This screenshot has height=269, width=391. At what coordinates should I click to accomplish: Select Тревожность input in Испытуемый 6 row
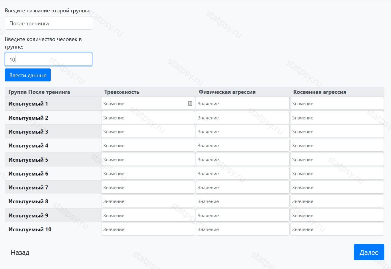(x=148, y=173)
